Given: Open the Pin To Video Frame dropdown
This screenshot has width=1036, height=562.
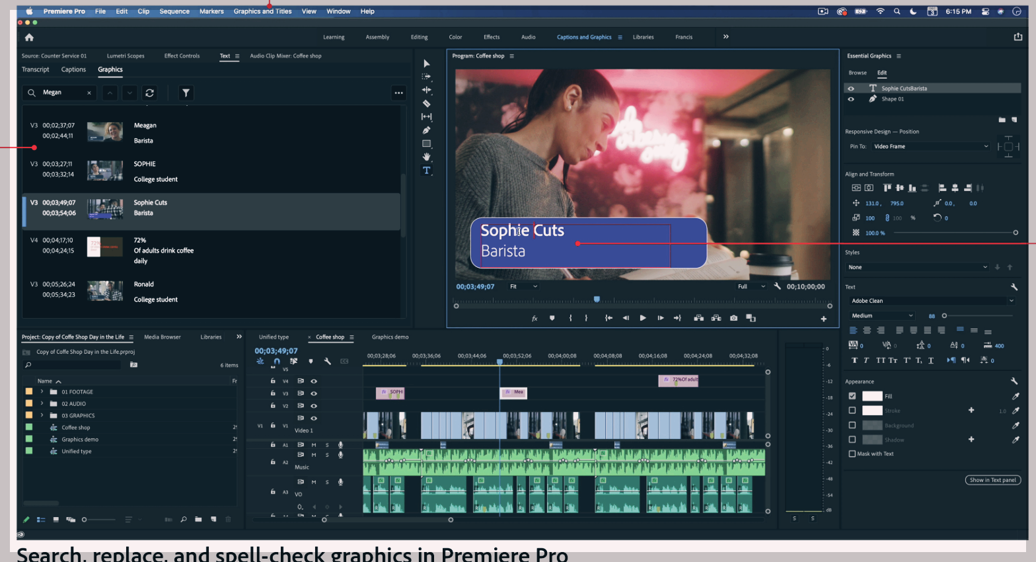Looking at the screenshot, I should click(930, 147).
